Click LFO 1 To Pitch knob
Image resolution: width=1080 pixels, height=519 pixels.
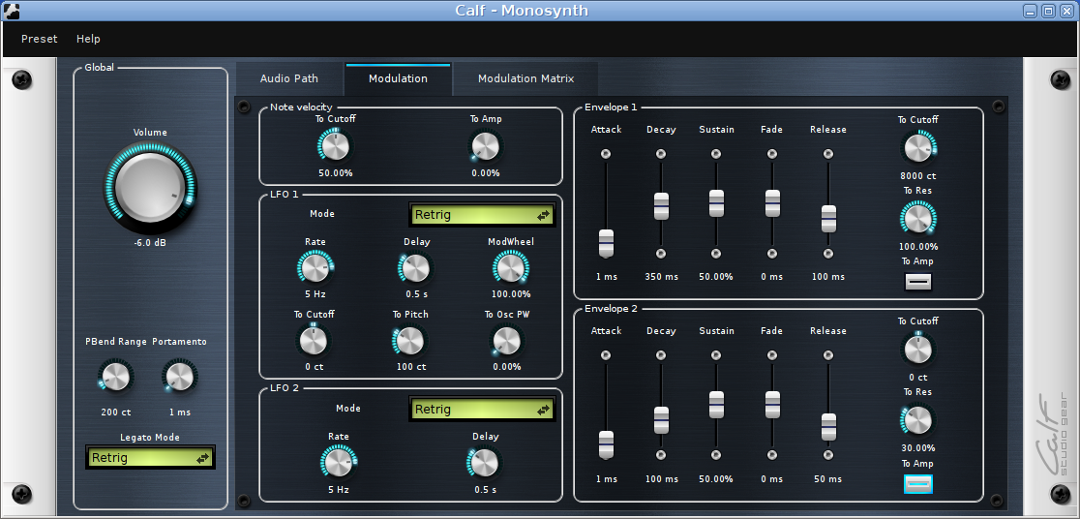[x=410, y=341]
